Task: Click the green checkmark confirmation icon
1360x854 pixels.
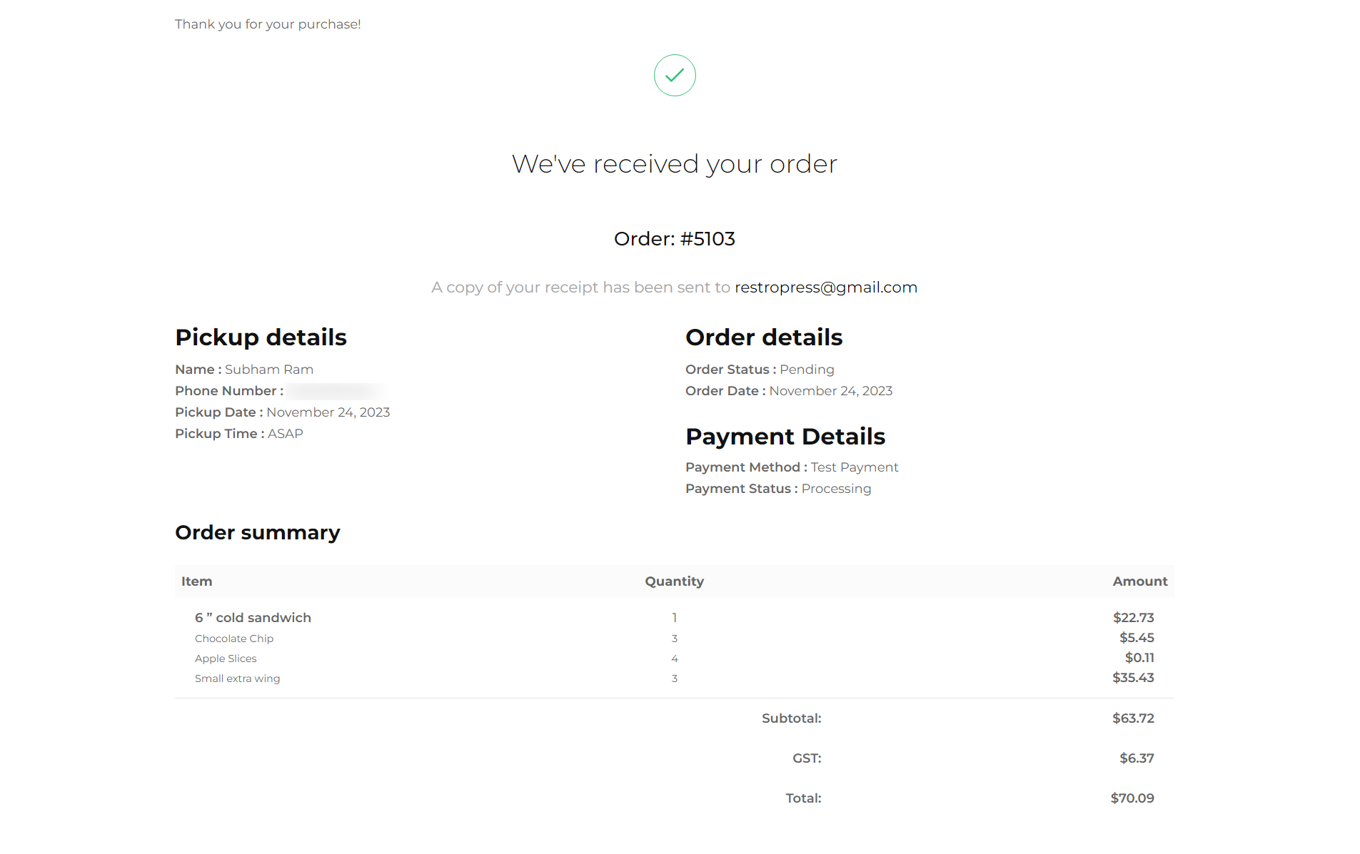Action: [x=674, y=75]
